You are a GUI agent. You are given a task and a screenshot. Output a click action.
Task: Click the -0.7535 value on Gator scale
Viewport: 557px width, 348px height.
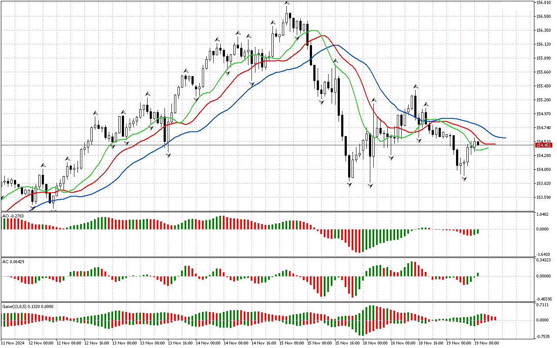click(x=544, y=336)
